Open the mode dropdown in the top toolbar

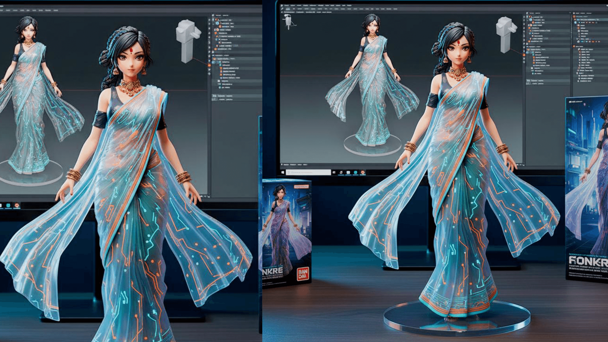coord(289,9)
